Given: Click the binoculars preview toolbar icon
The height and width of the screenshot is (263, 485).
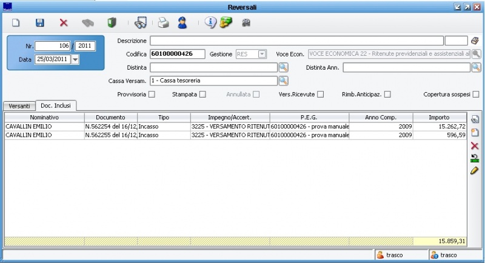Looking at the screenshot, I should coord(141,23).
